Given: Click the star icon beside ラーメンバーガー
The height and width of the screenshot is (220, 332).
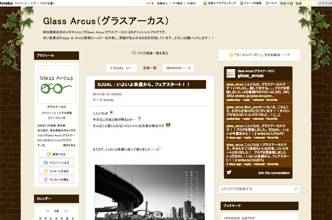Looking at the screenshot, I should coord(231,55).
